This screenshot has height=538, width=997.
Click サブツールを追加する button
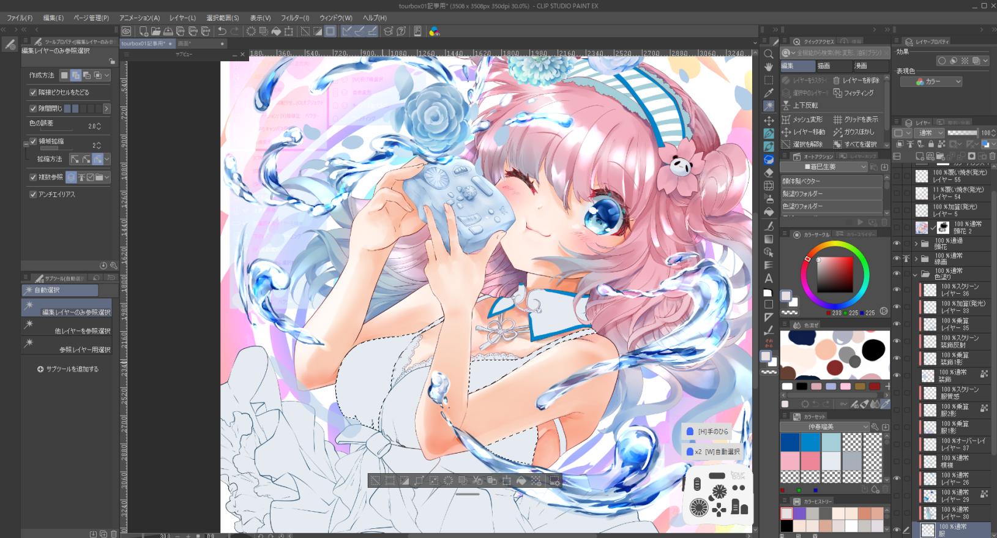coord(67,369)
